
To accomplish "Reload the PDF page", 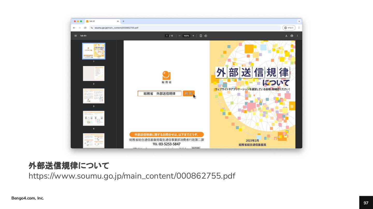I will coord(85,28).
